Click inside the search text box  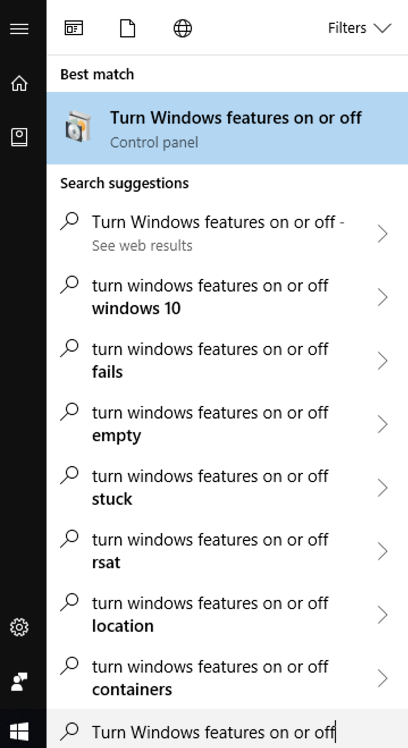pyautogui.click(x=227, y=732)
